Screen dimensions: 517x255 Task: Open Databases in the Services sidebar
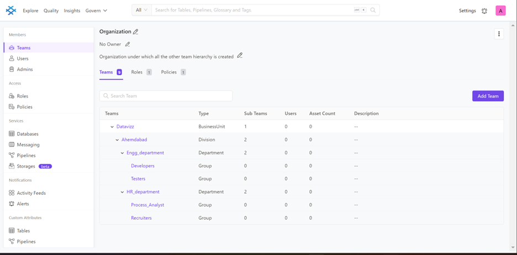click(27, 134)
